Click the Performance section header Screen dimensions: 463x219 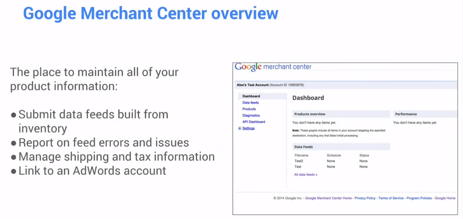click(425, 114)
